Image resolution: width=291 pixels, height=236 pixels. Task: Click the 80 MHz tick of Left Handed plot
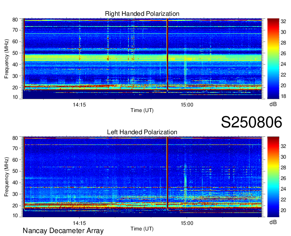(15, 138)
